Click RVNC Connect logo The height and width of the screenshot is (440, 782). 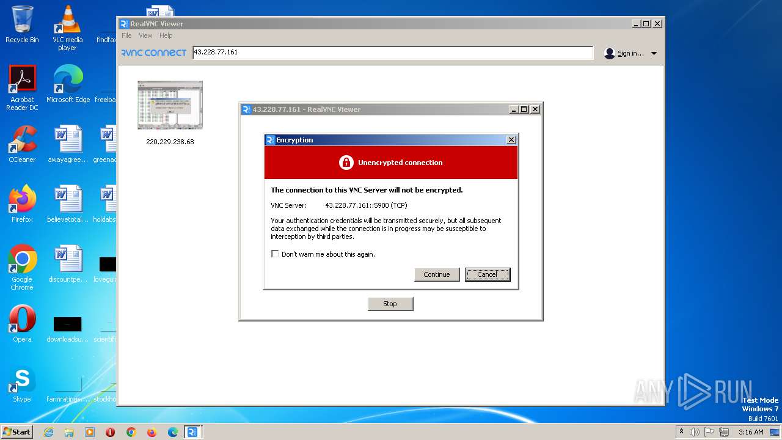click(153, 53)
